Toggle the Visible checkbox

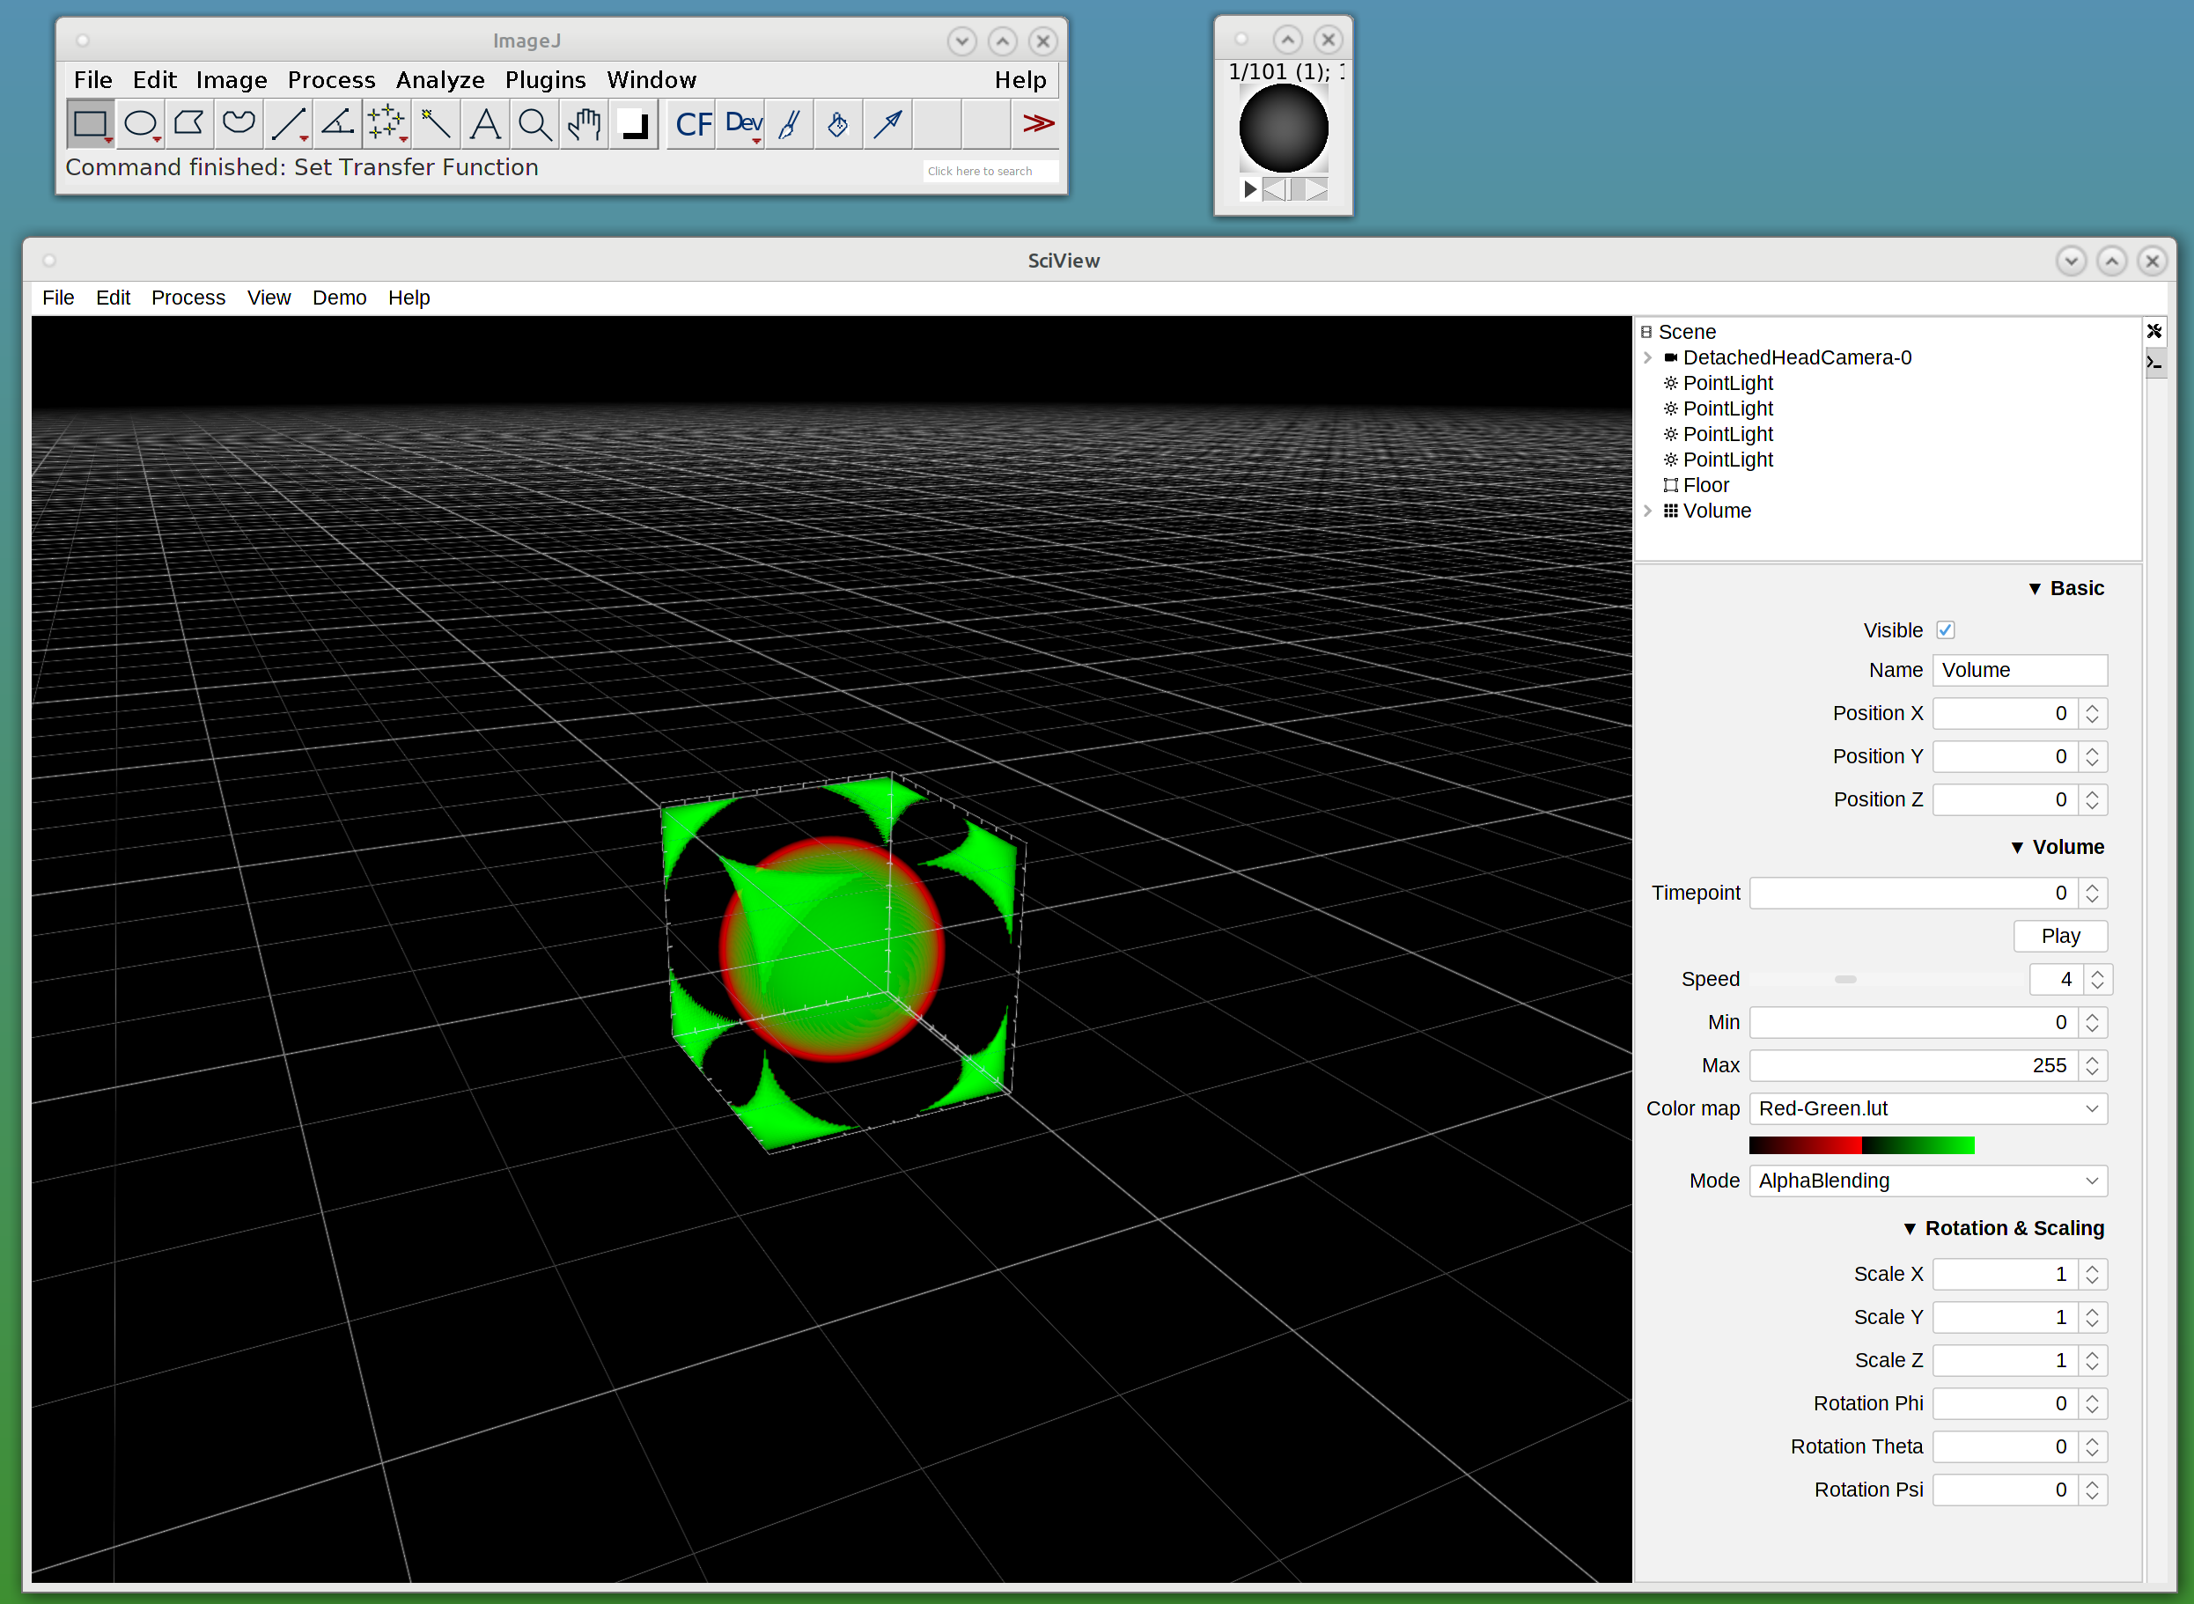1946,630
